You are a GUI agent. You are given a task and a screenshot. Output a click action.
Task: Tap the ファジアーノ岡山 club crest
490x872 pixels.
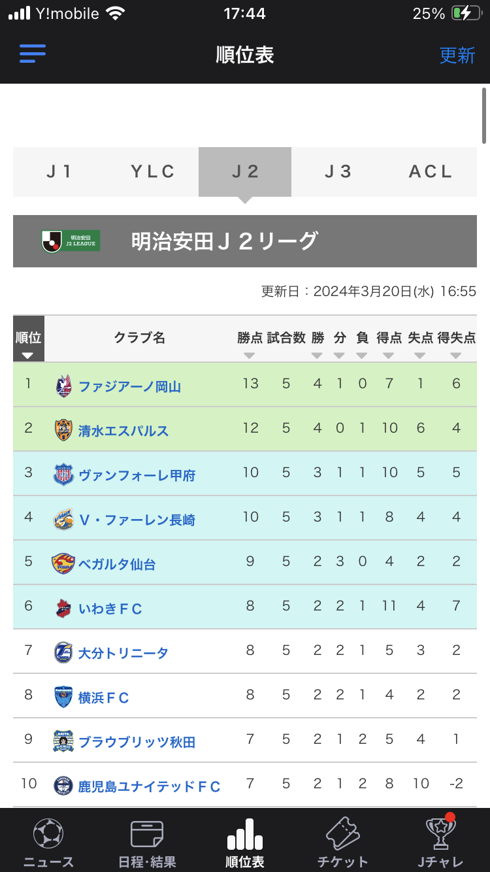click(x=63, y=386)
